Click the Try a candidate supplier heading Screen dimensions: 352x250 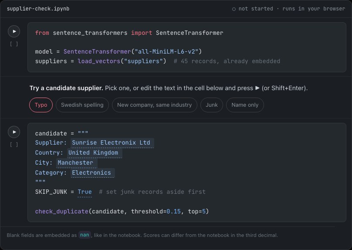point(66,88)
